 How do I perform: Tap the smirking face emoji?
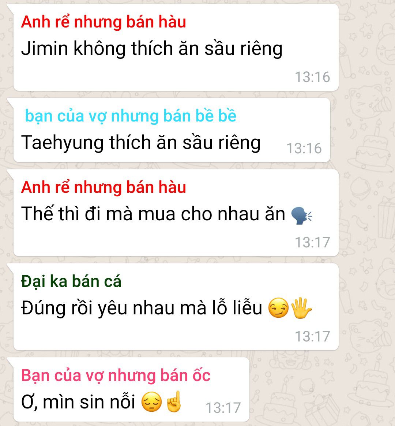coord(278,308)
